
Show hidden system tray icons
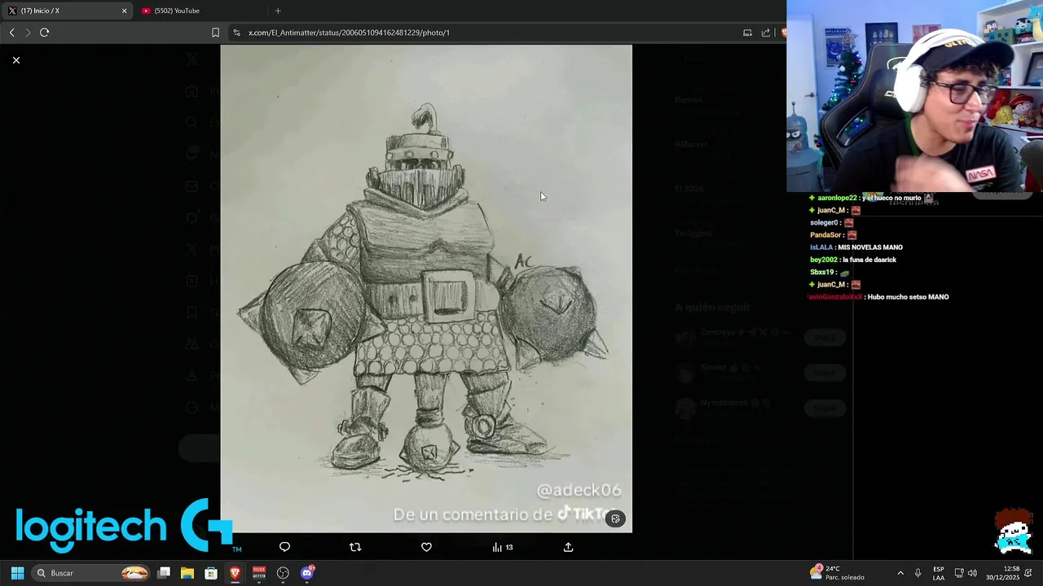(900, 573)
